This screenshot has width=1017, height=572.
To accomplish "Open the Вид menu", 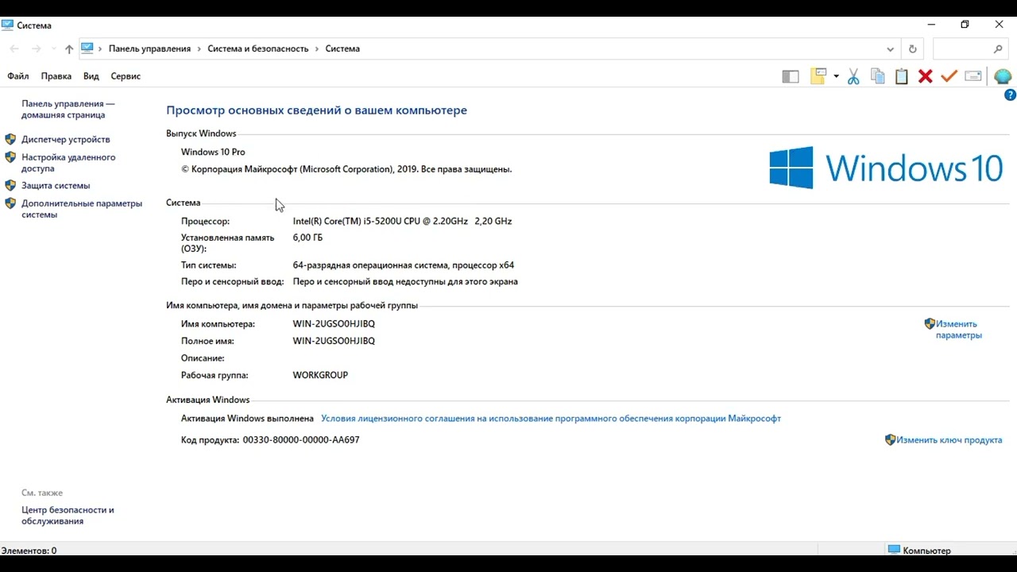I will point(91,76).
